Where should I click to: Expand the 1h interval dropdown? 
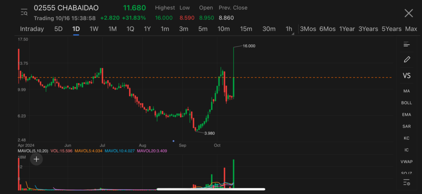click(x=290, y=29)
